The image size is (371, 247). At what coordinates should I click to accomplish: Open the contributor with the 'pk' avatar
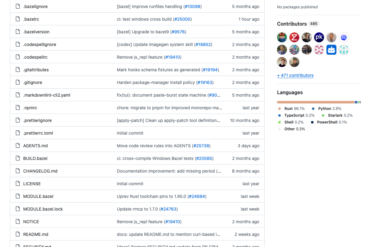[x=319, y=37]
